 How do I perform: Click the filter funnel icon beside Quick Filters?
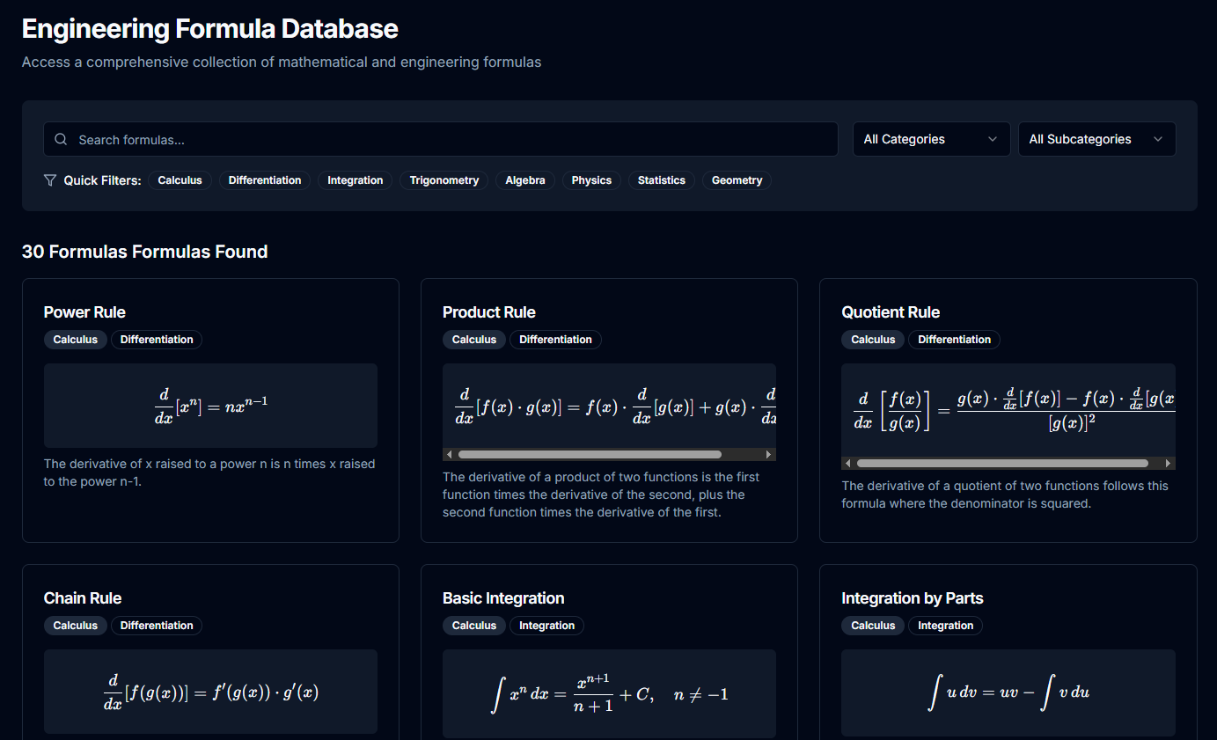coord(50,180)
